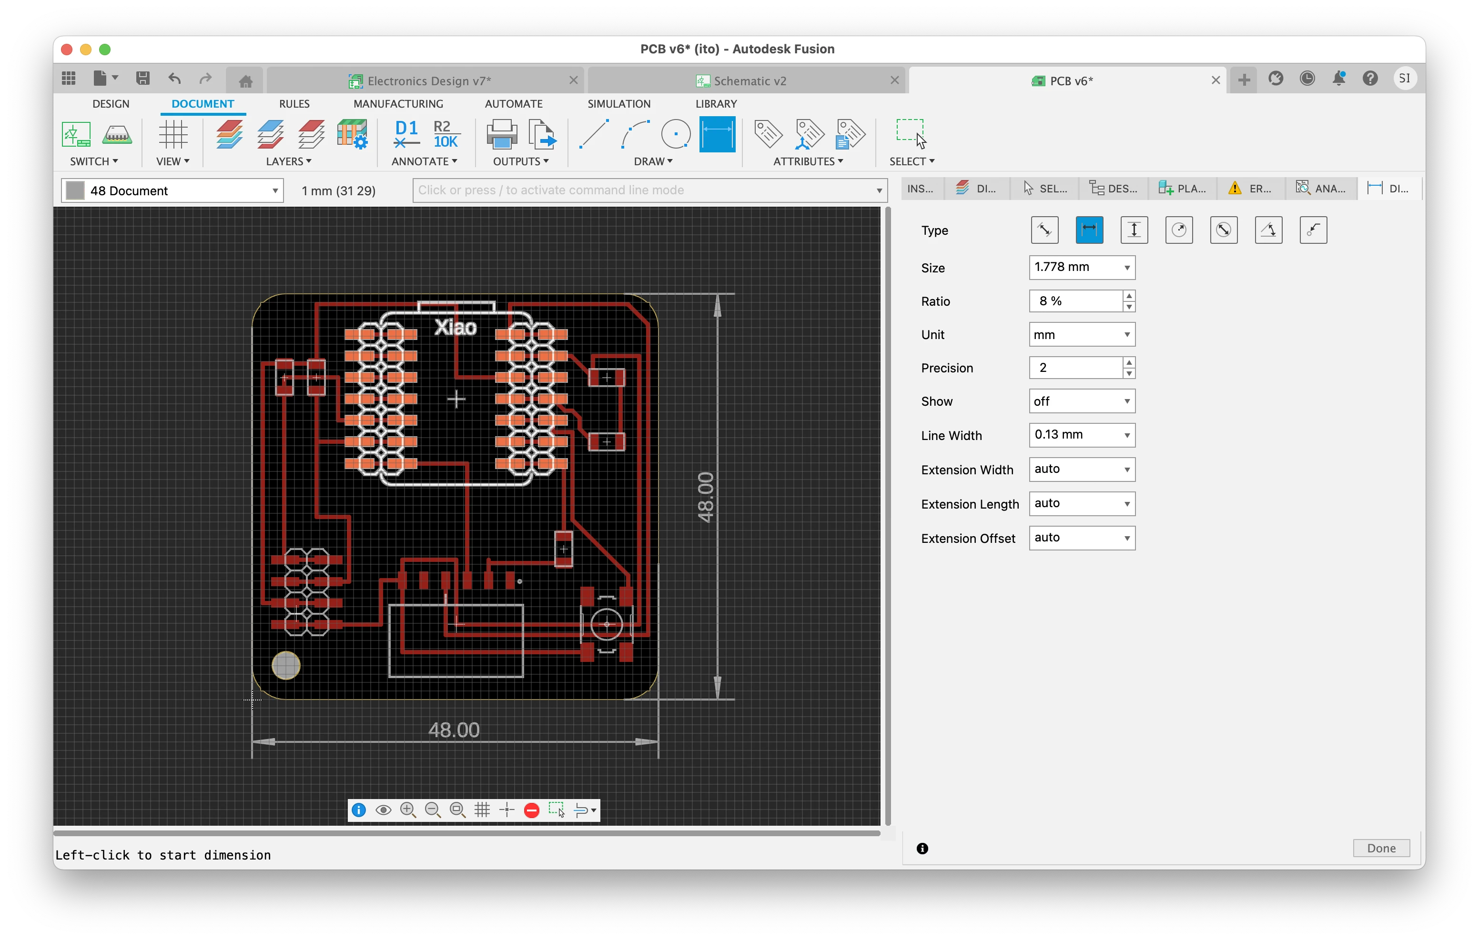Image resolution: width=1479 pixels, height=940 pixels.
Task: Click the zoom out magnifier icon
Action: point(432,810)
